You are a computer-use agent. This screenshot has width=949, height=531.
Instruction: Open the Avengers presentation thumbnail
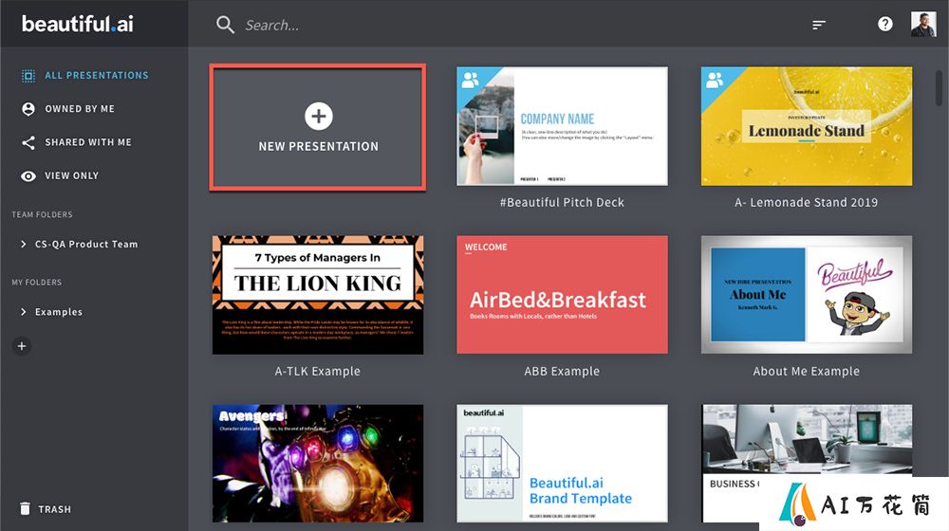(x=318, y=464)
